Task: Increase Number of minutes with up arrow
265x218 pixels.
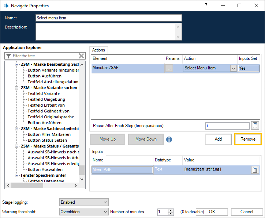Action: click(171, 210)
